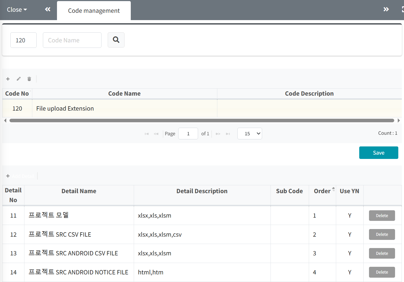
Task: Click the Save button
Action: click(x=378, y=153)
